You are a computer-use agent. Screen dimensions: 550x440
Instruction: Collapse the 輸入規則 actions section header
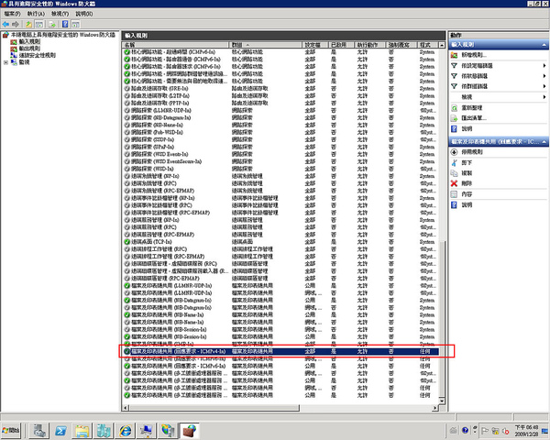[544, 45]
